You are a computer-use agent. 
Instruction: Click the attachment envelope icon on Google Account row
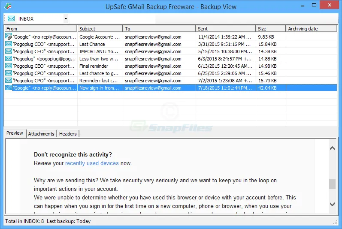point(9,36)
